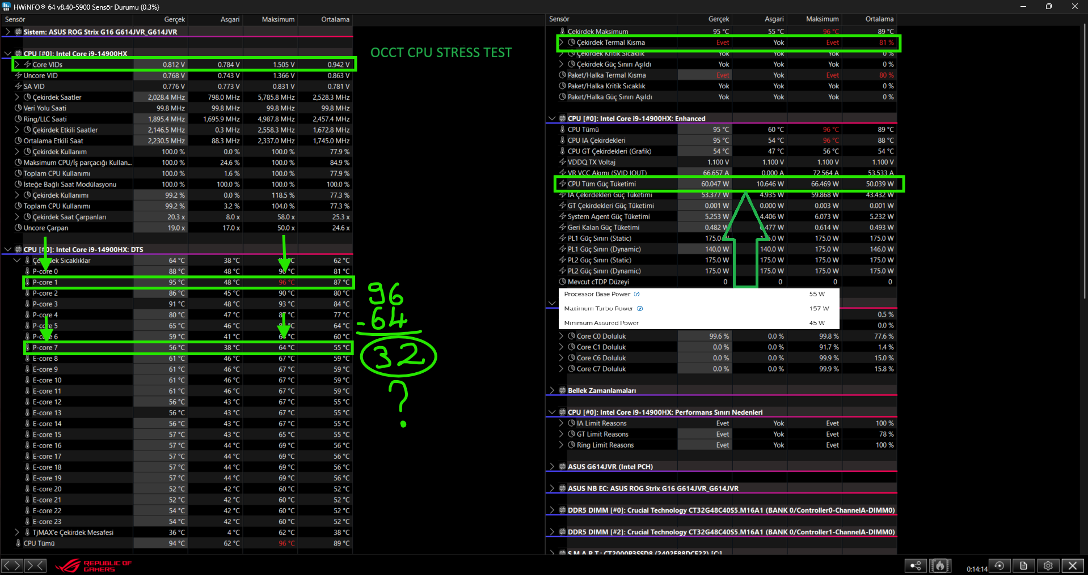This screenshot has height=575, width=1088.
Task: Select the CPU Tüm Güç Tüketimi row
Action: (722, 184)
